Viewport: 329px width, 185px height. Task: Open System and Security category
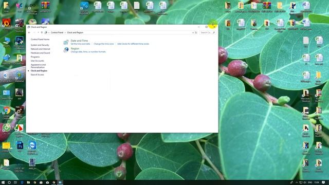40,45
